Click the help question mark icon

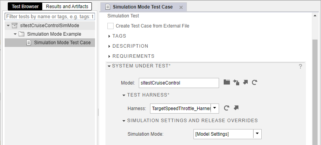pyautogui.click(x=300, y=66)
